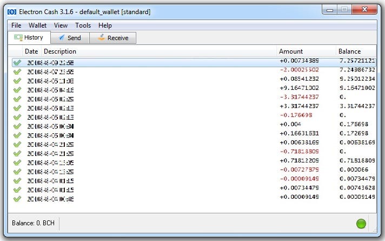Click the banknote icon on the History tab
385x241 pixels.
[18, 37]
